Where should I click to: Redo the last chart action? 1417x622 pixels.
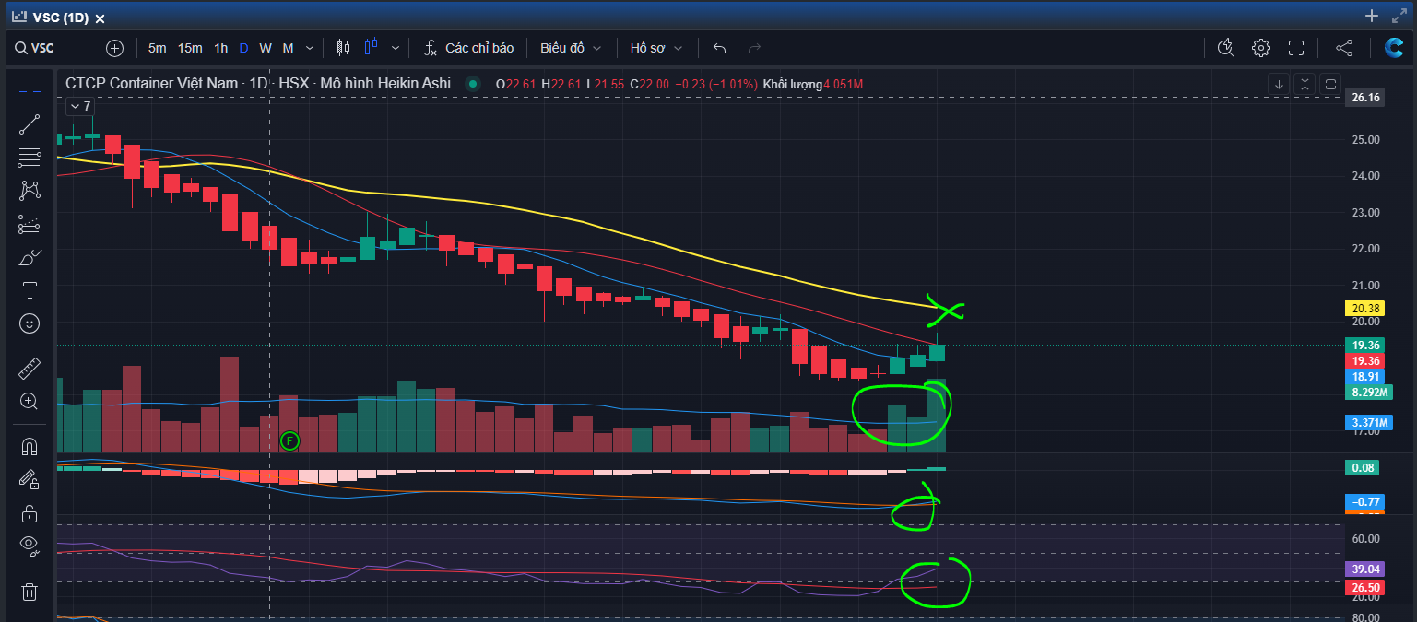point(754,48)
